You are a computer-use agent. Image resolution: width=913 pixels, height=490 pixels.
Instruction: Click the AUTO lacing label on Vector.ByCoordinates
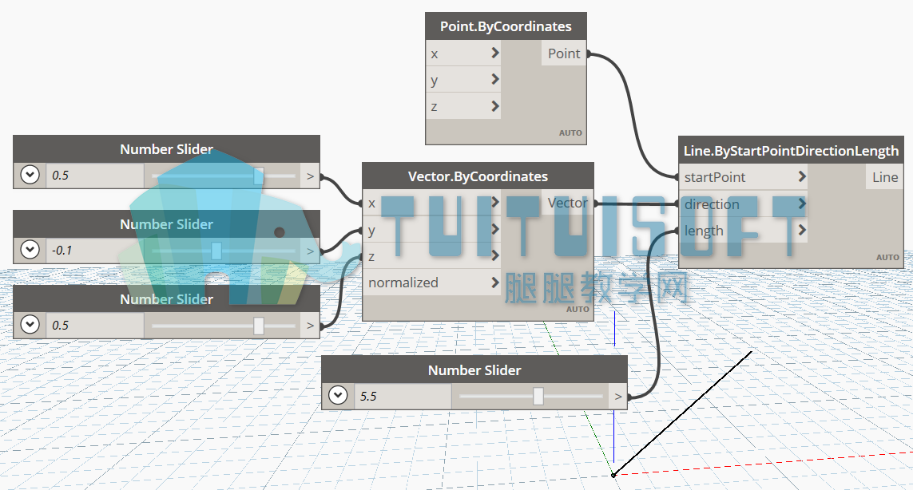pos(578,309)
